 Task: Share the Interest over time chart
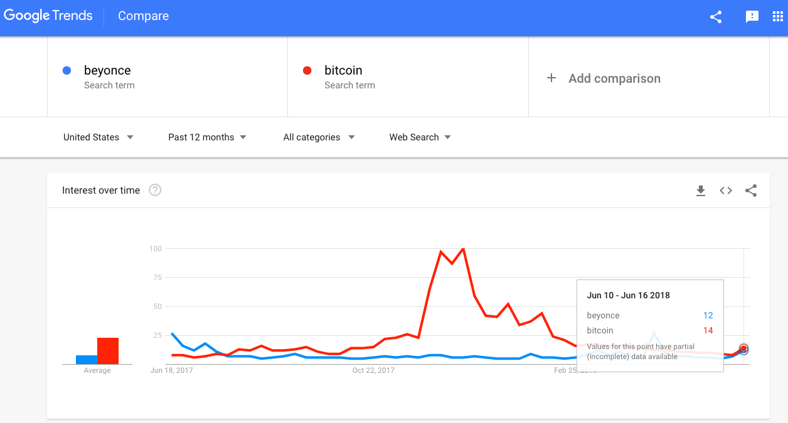(x=751, y=191)
